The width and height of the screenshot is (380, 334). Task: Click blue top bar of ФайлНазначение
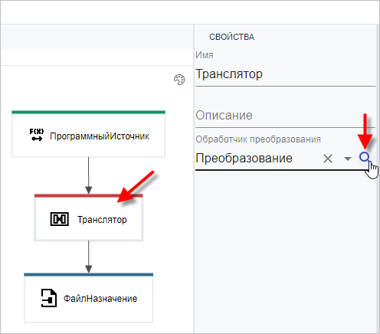pos(88,274)
